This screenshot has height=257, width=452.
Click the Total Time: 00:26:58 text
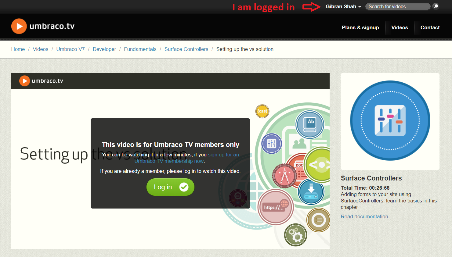365,188
